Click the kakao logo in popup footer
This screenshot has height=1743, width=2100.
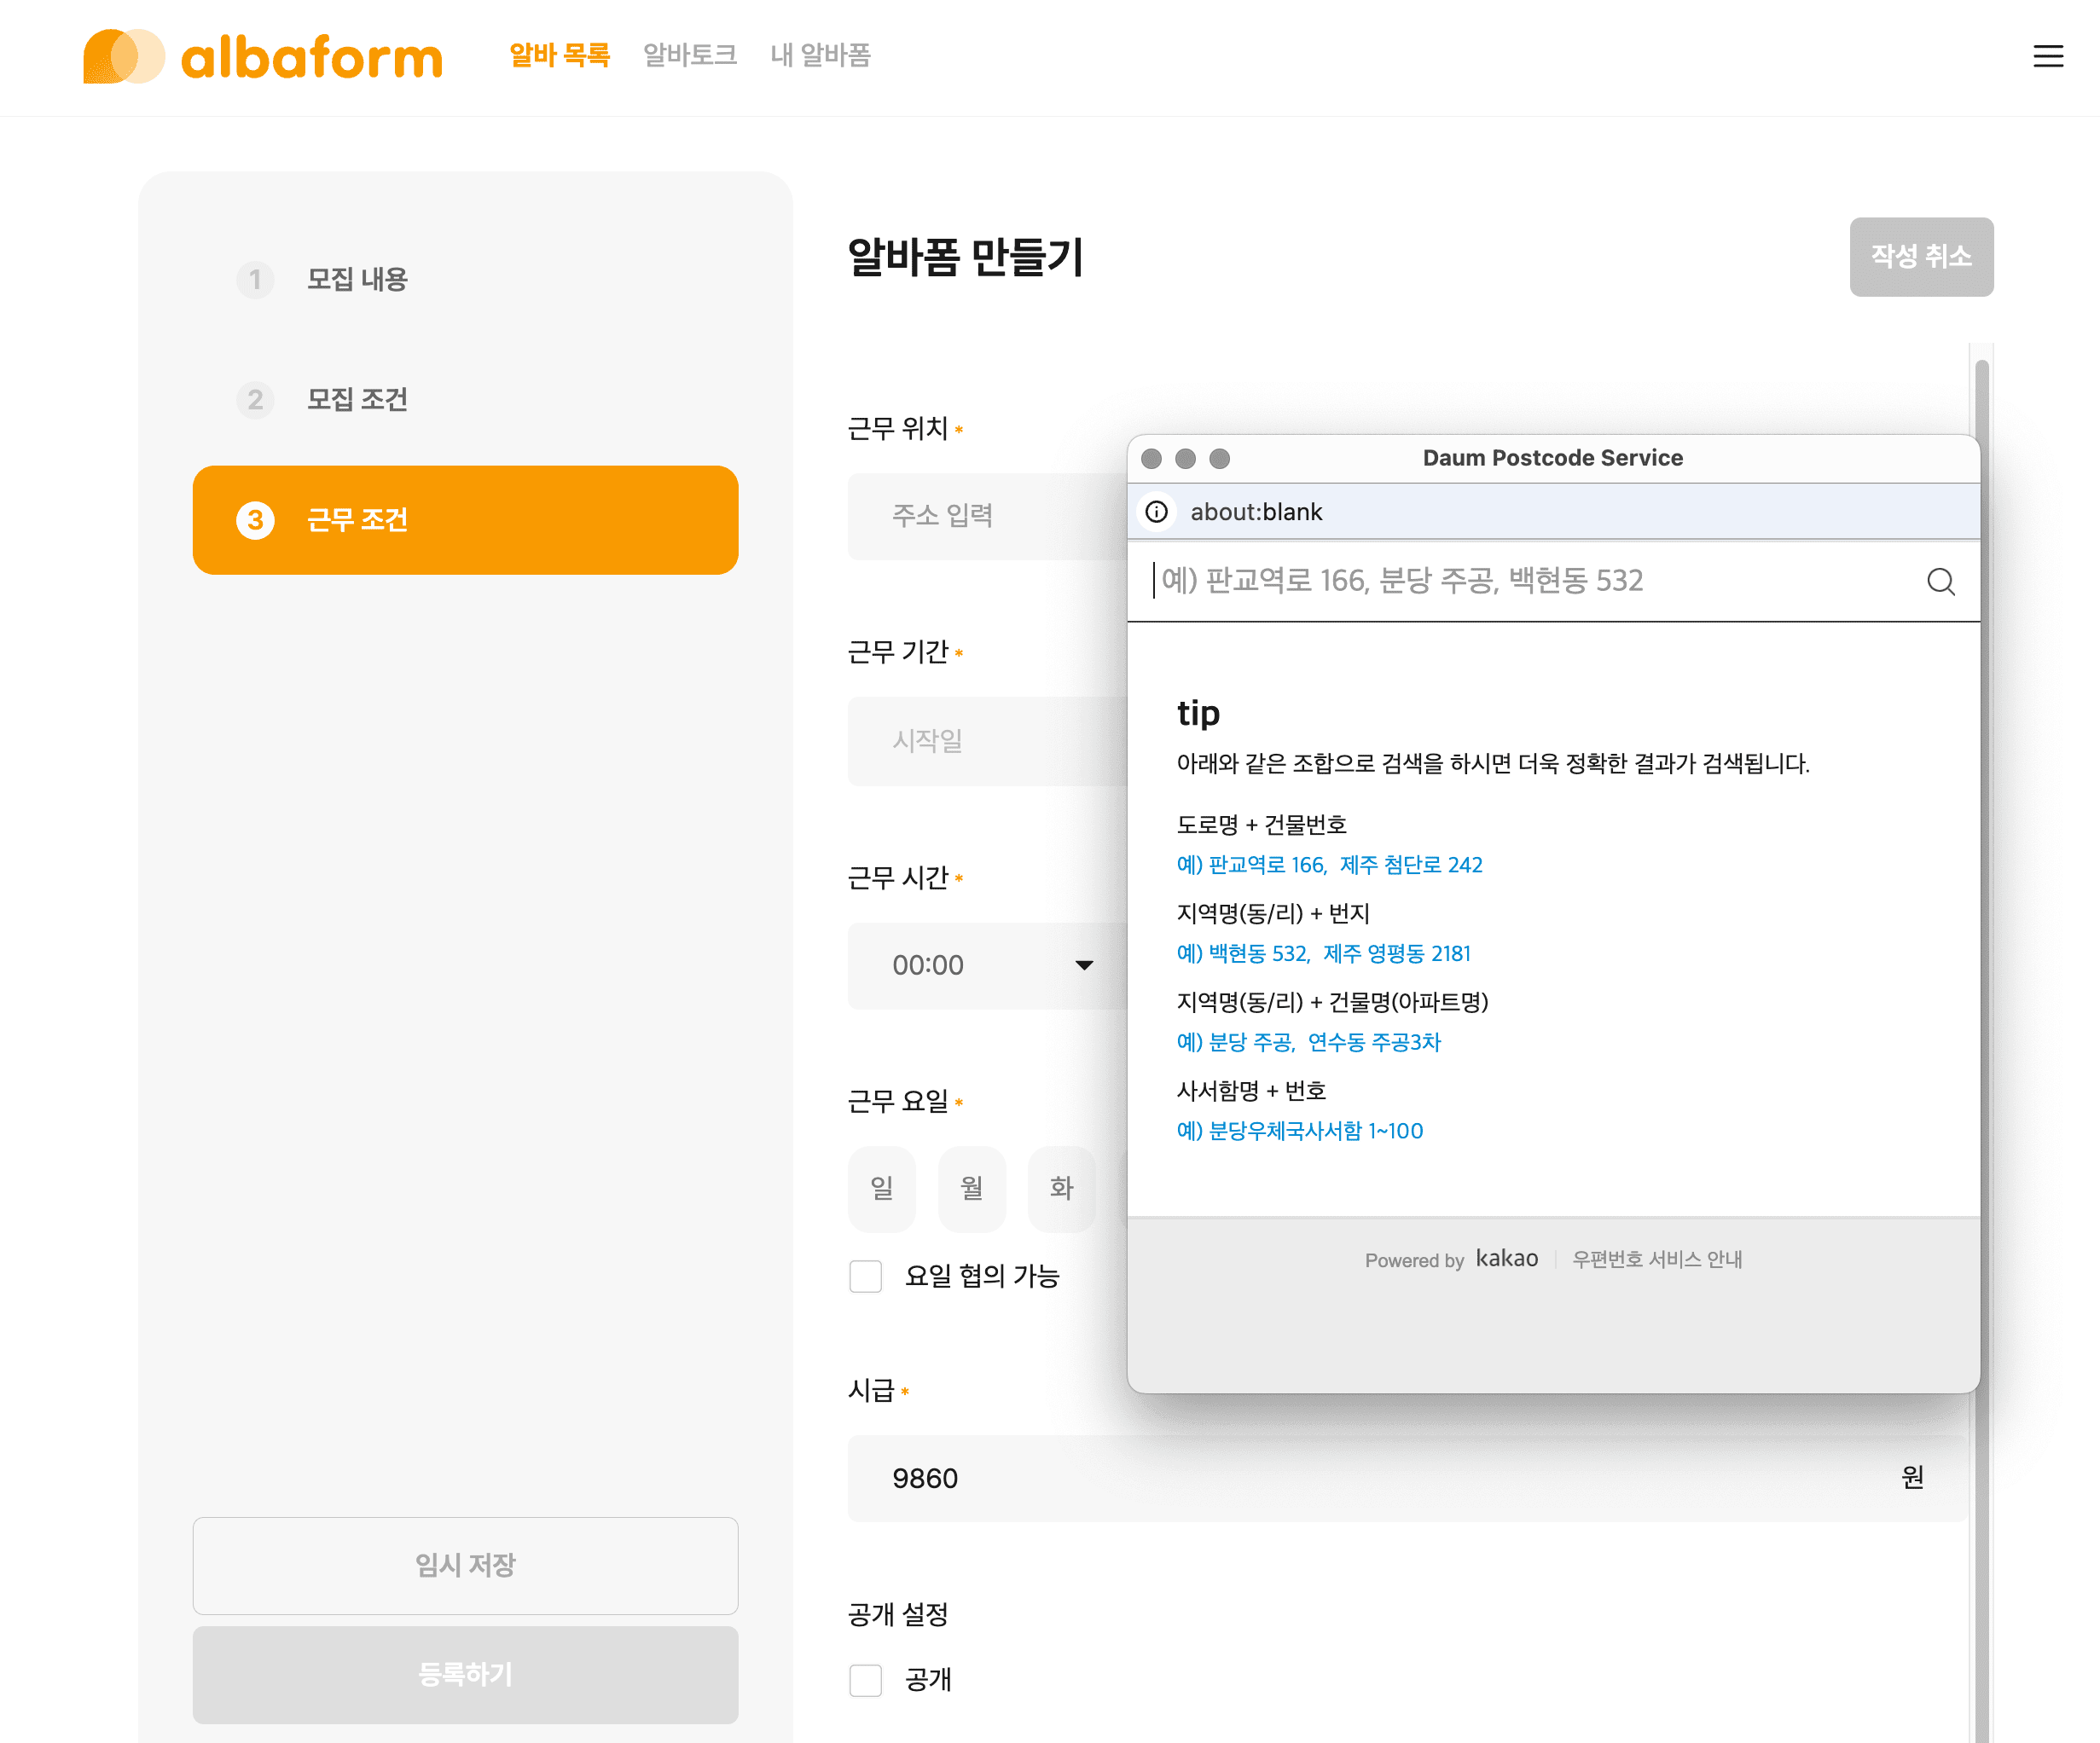(1506, 1258)
